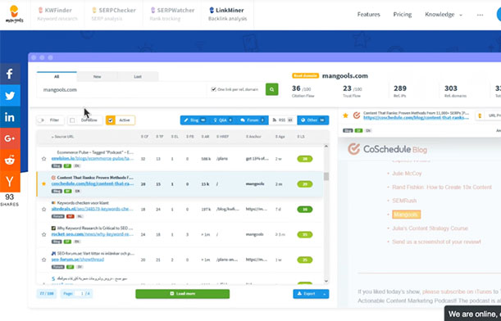501x321 pixels.
Task: Share page on Facebook sidebar icon
Action: pos(10,74)
